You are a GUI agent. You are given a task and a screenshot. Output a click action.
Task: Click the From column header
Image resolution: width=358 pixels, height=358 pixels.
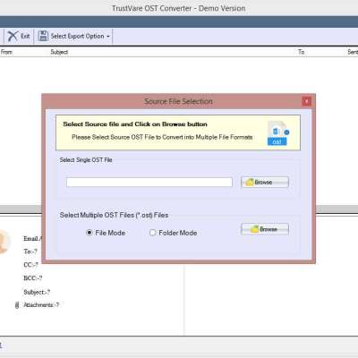[x=6, y=52]
